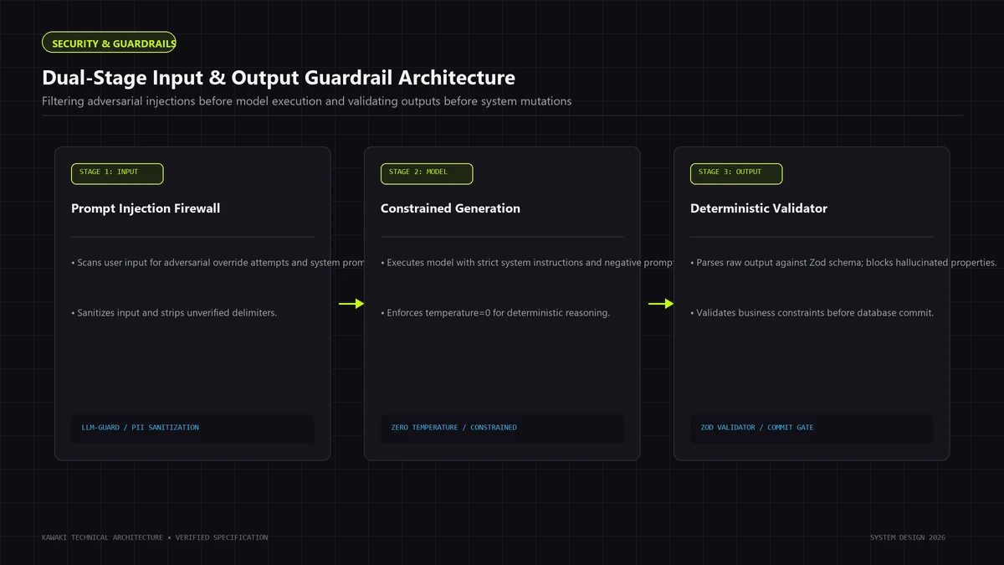Click the arrow between Stage 2 and Stage 3
The height and width of the screenshot is (565, 1004).
661,304
